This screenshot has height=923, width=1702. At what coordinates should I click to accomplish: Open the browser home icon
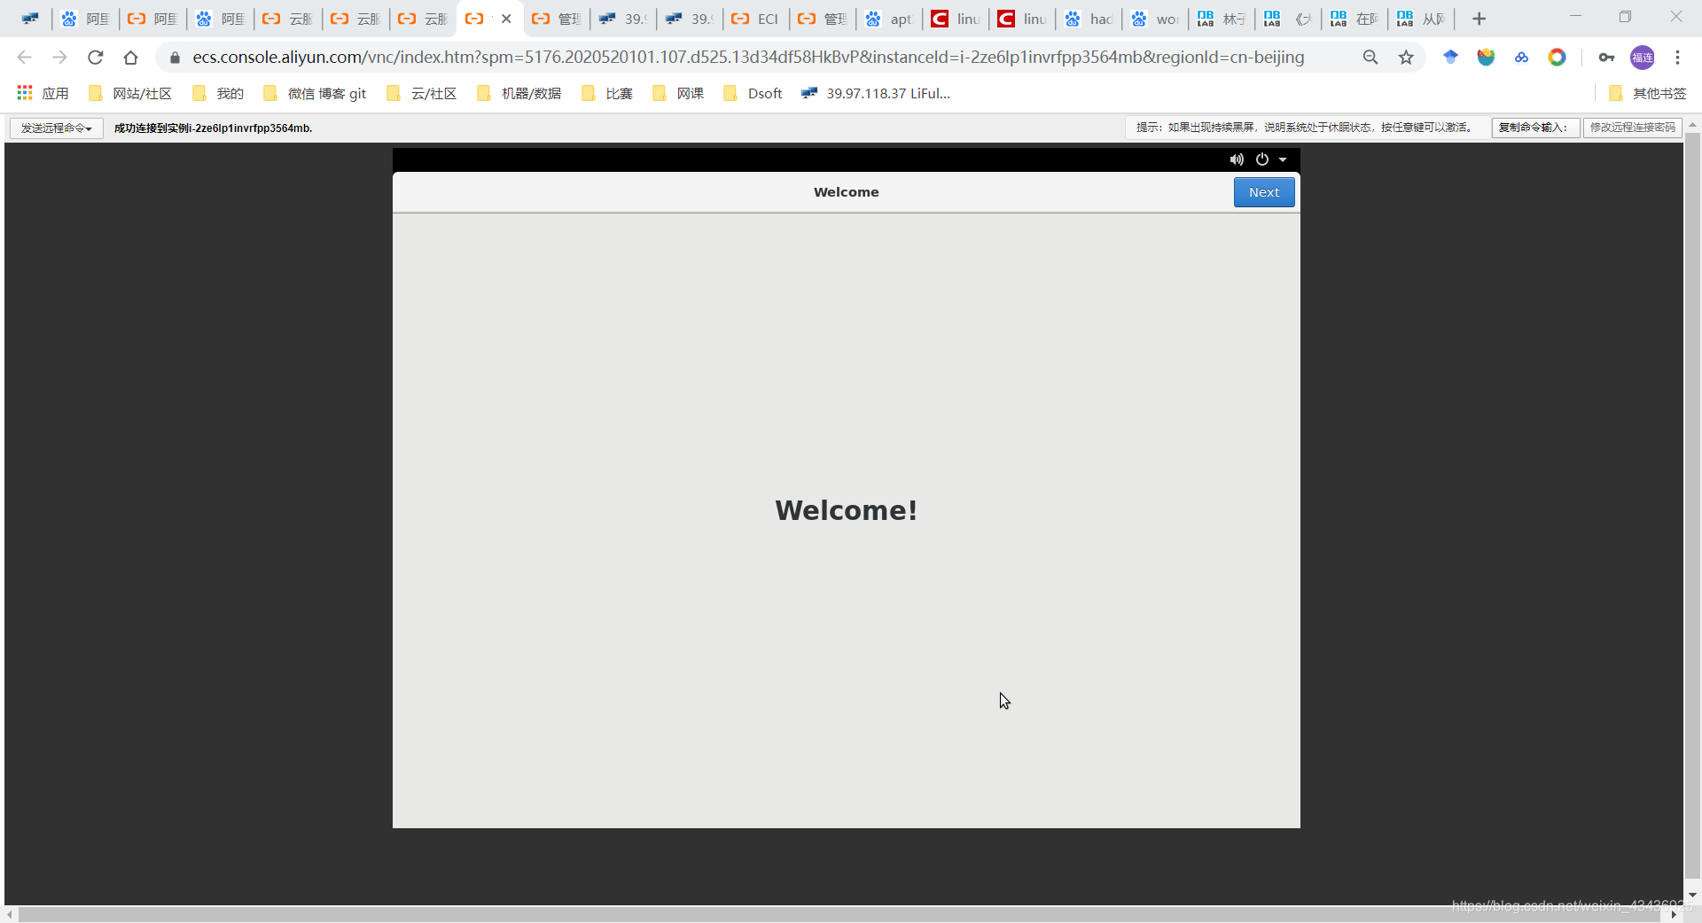coord(130,58)
